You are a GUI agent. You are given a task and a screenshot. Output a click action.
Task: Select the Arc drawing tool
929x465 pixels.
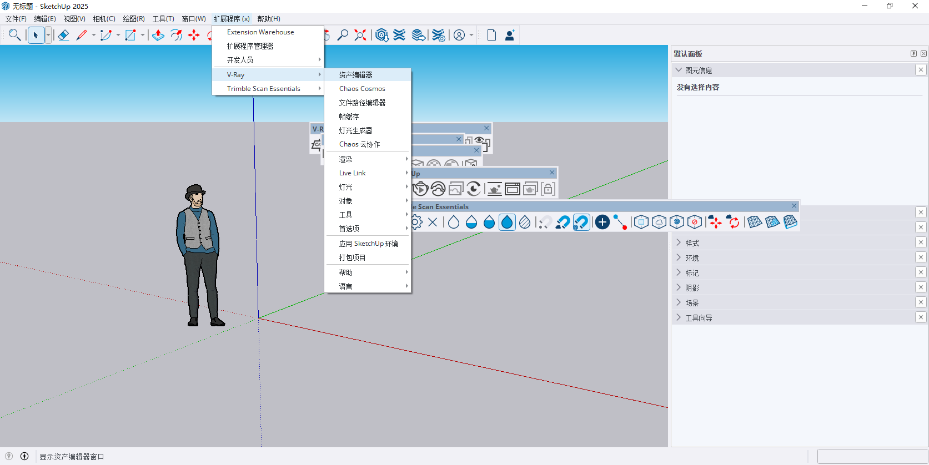[x=106, y=35]
